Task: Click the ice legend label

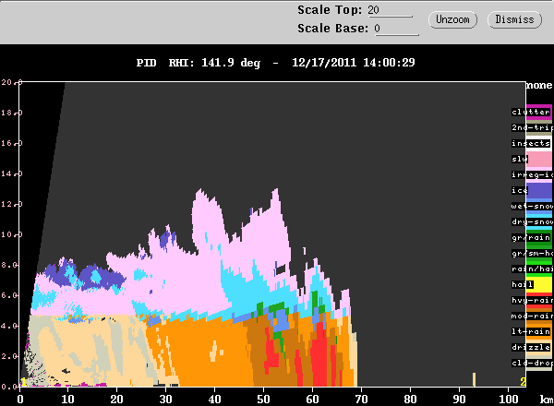Action: click(521, 190)
